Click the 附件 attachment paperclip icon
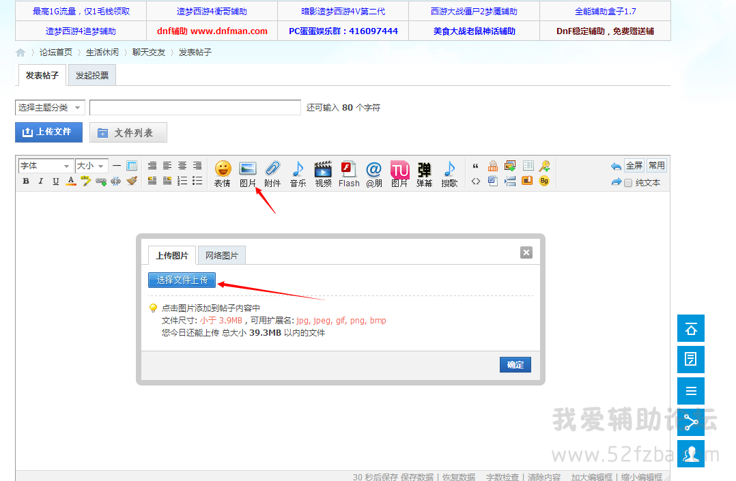 272,174
